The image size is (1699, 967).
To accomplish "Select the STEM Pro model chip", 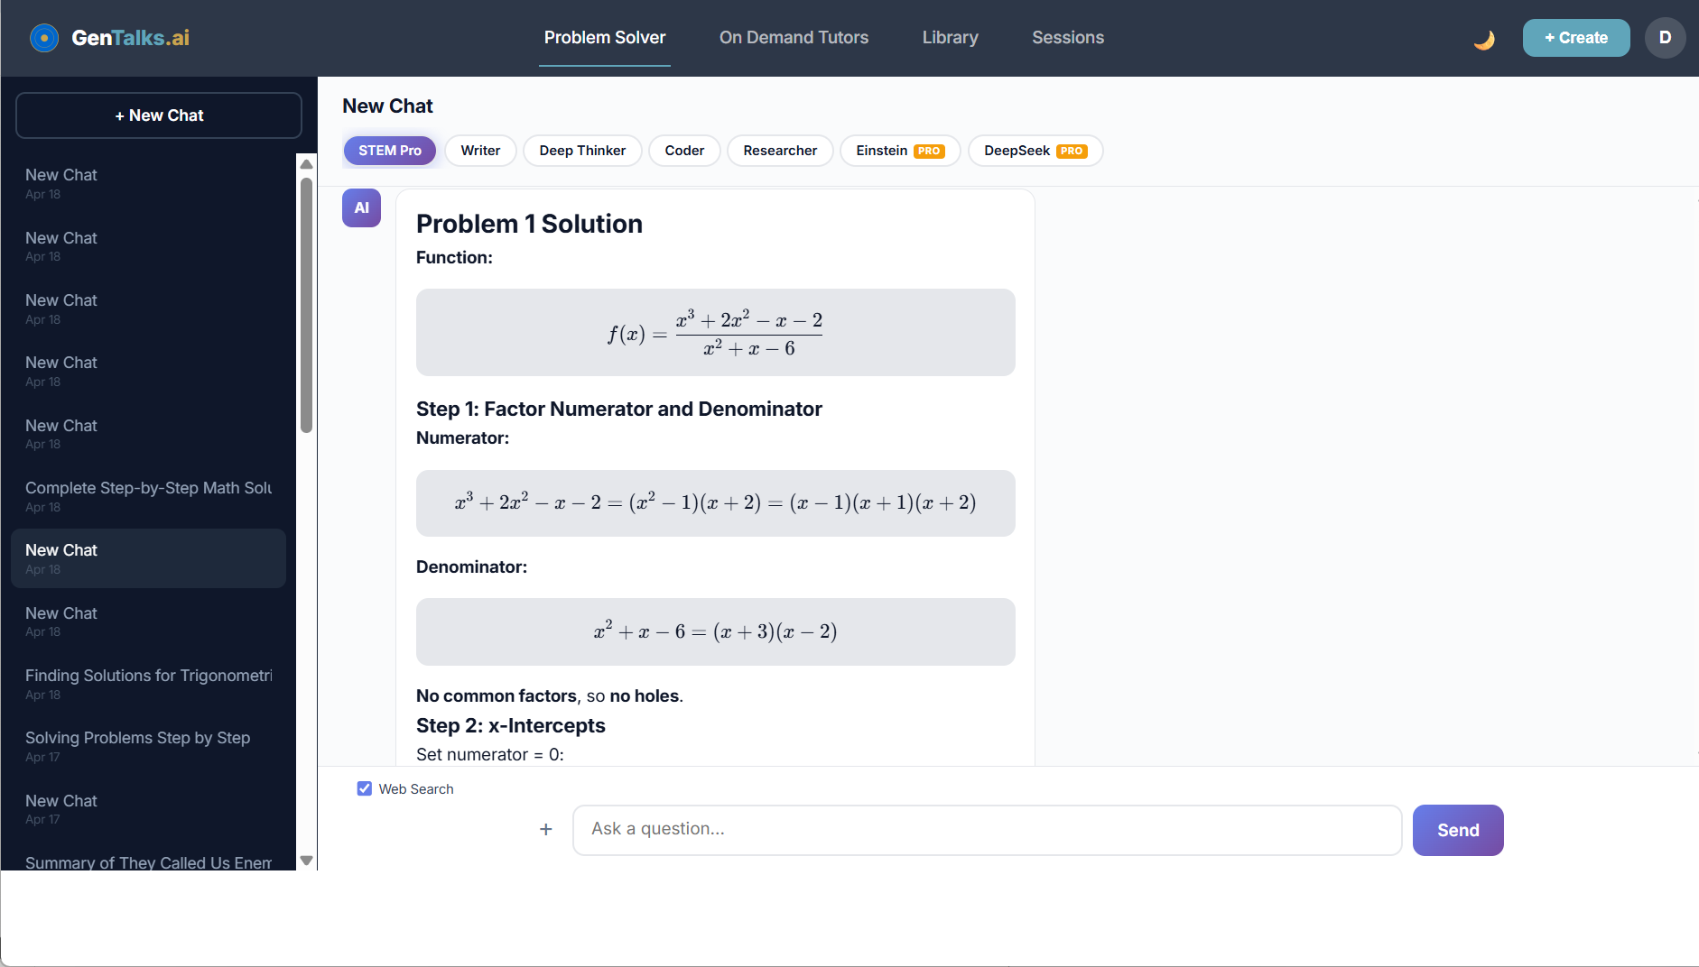I will tap(390, 151).
